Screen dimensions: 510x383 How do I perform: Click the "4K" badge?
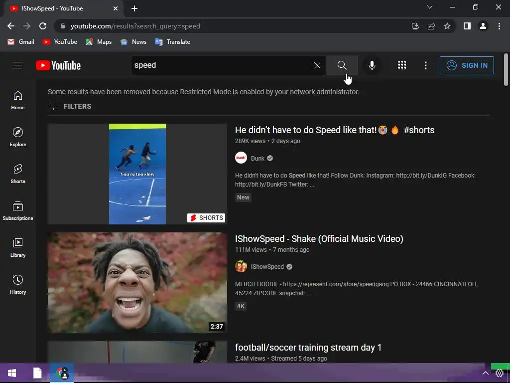click(x=241, y=306)
